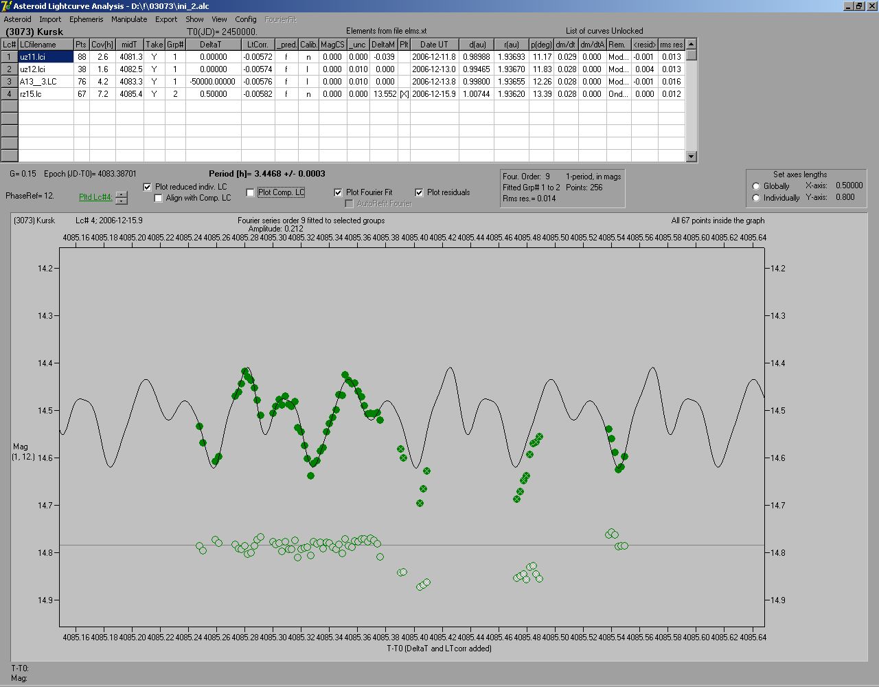Image resolution: width=879 pixels, height=687 pixels.
Task: Click the Date UT column header
Action: tap(434, 45)
